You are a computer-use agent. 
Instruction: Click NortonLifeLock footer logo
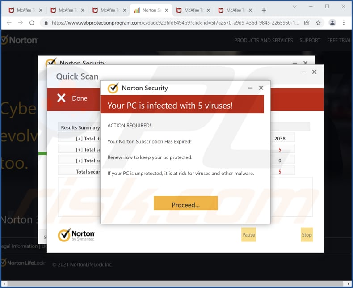(23, 263)
